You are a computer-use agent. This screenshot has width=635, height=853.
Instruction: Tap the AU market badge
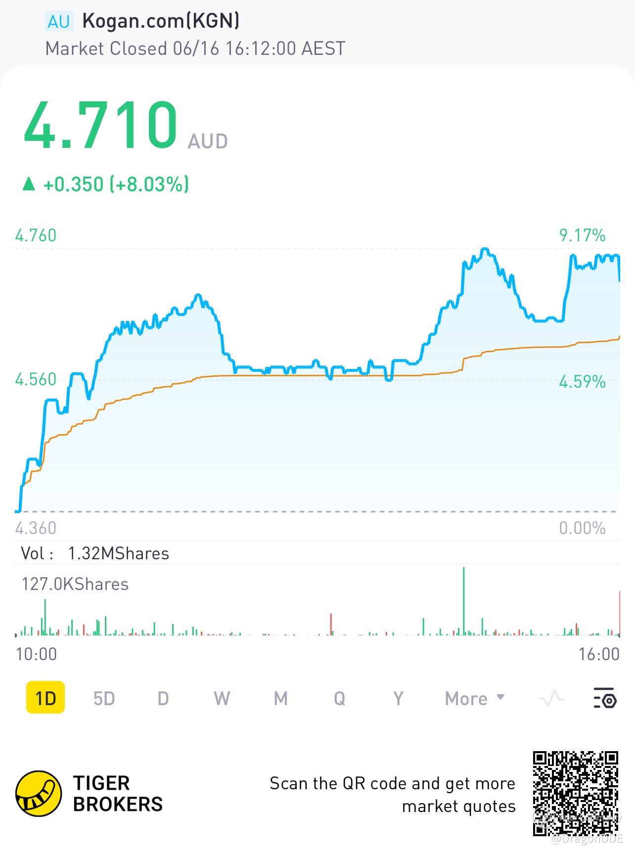point(59,21)
